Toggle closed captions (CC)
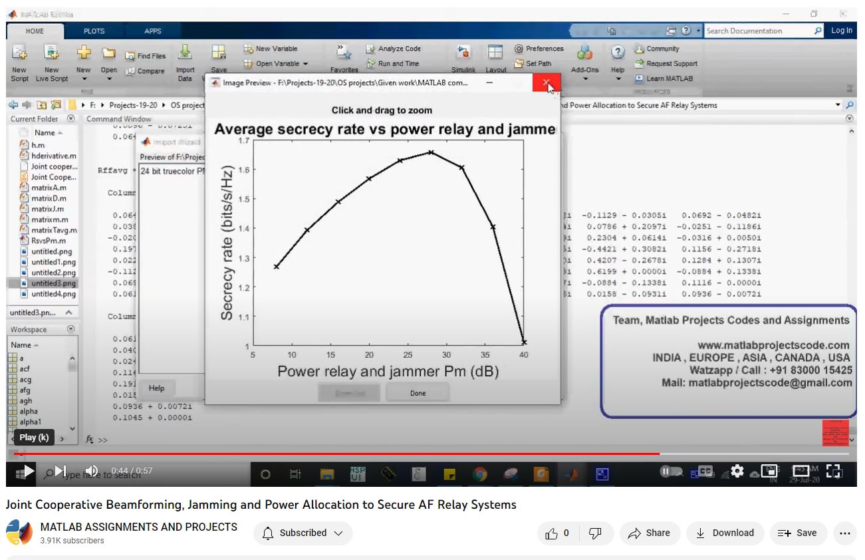This screenshot has height=560, width=865. pyautogui.click(x=705, y=471)
